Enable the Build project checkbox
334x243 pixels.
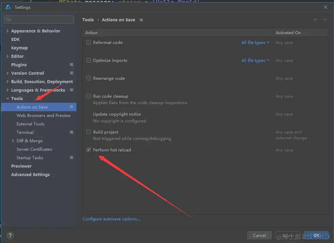click(x=89, y=132)
